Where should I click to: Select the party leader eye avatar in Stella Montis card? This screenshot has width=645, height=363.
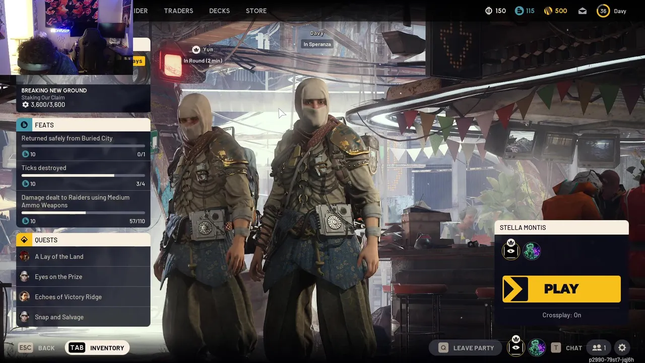[511, 250]
